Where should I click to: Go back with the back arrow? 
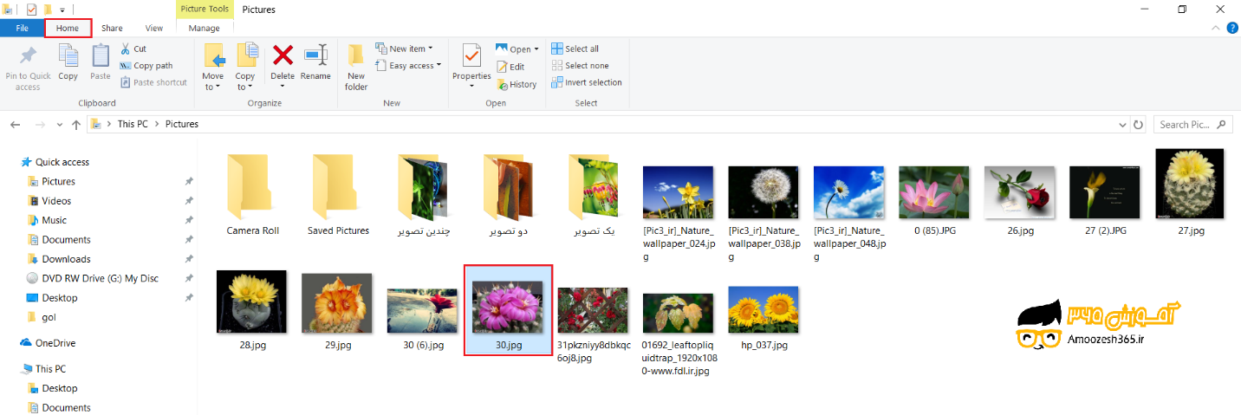point(15,125)
